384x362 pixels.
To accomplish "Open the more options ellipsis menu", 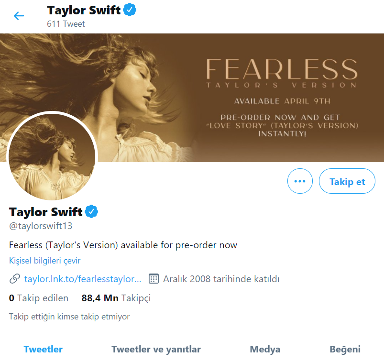I will point(300,181).
